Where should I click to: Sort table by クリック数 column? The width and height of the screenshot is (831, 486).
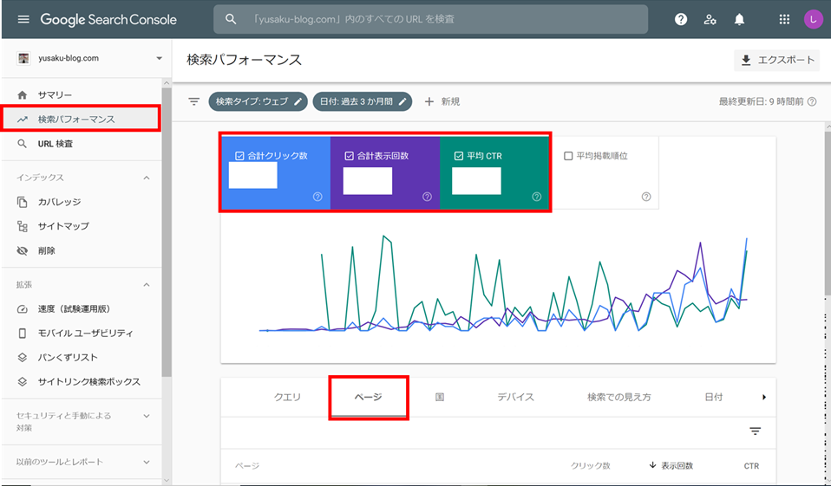click(591, 466)
